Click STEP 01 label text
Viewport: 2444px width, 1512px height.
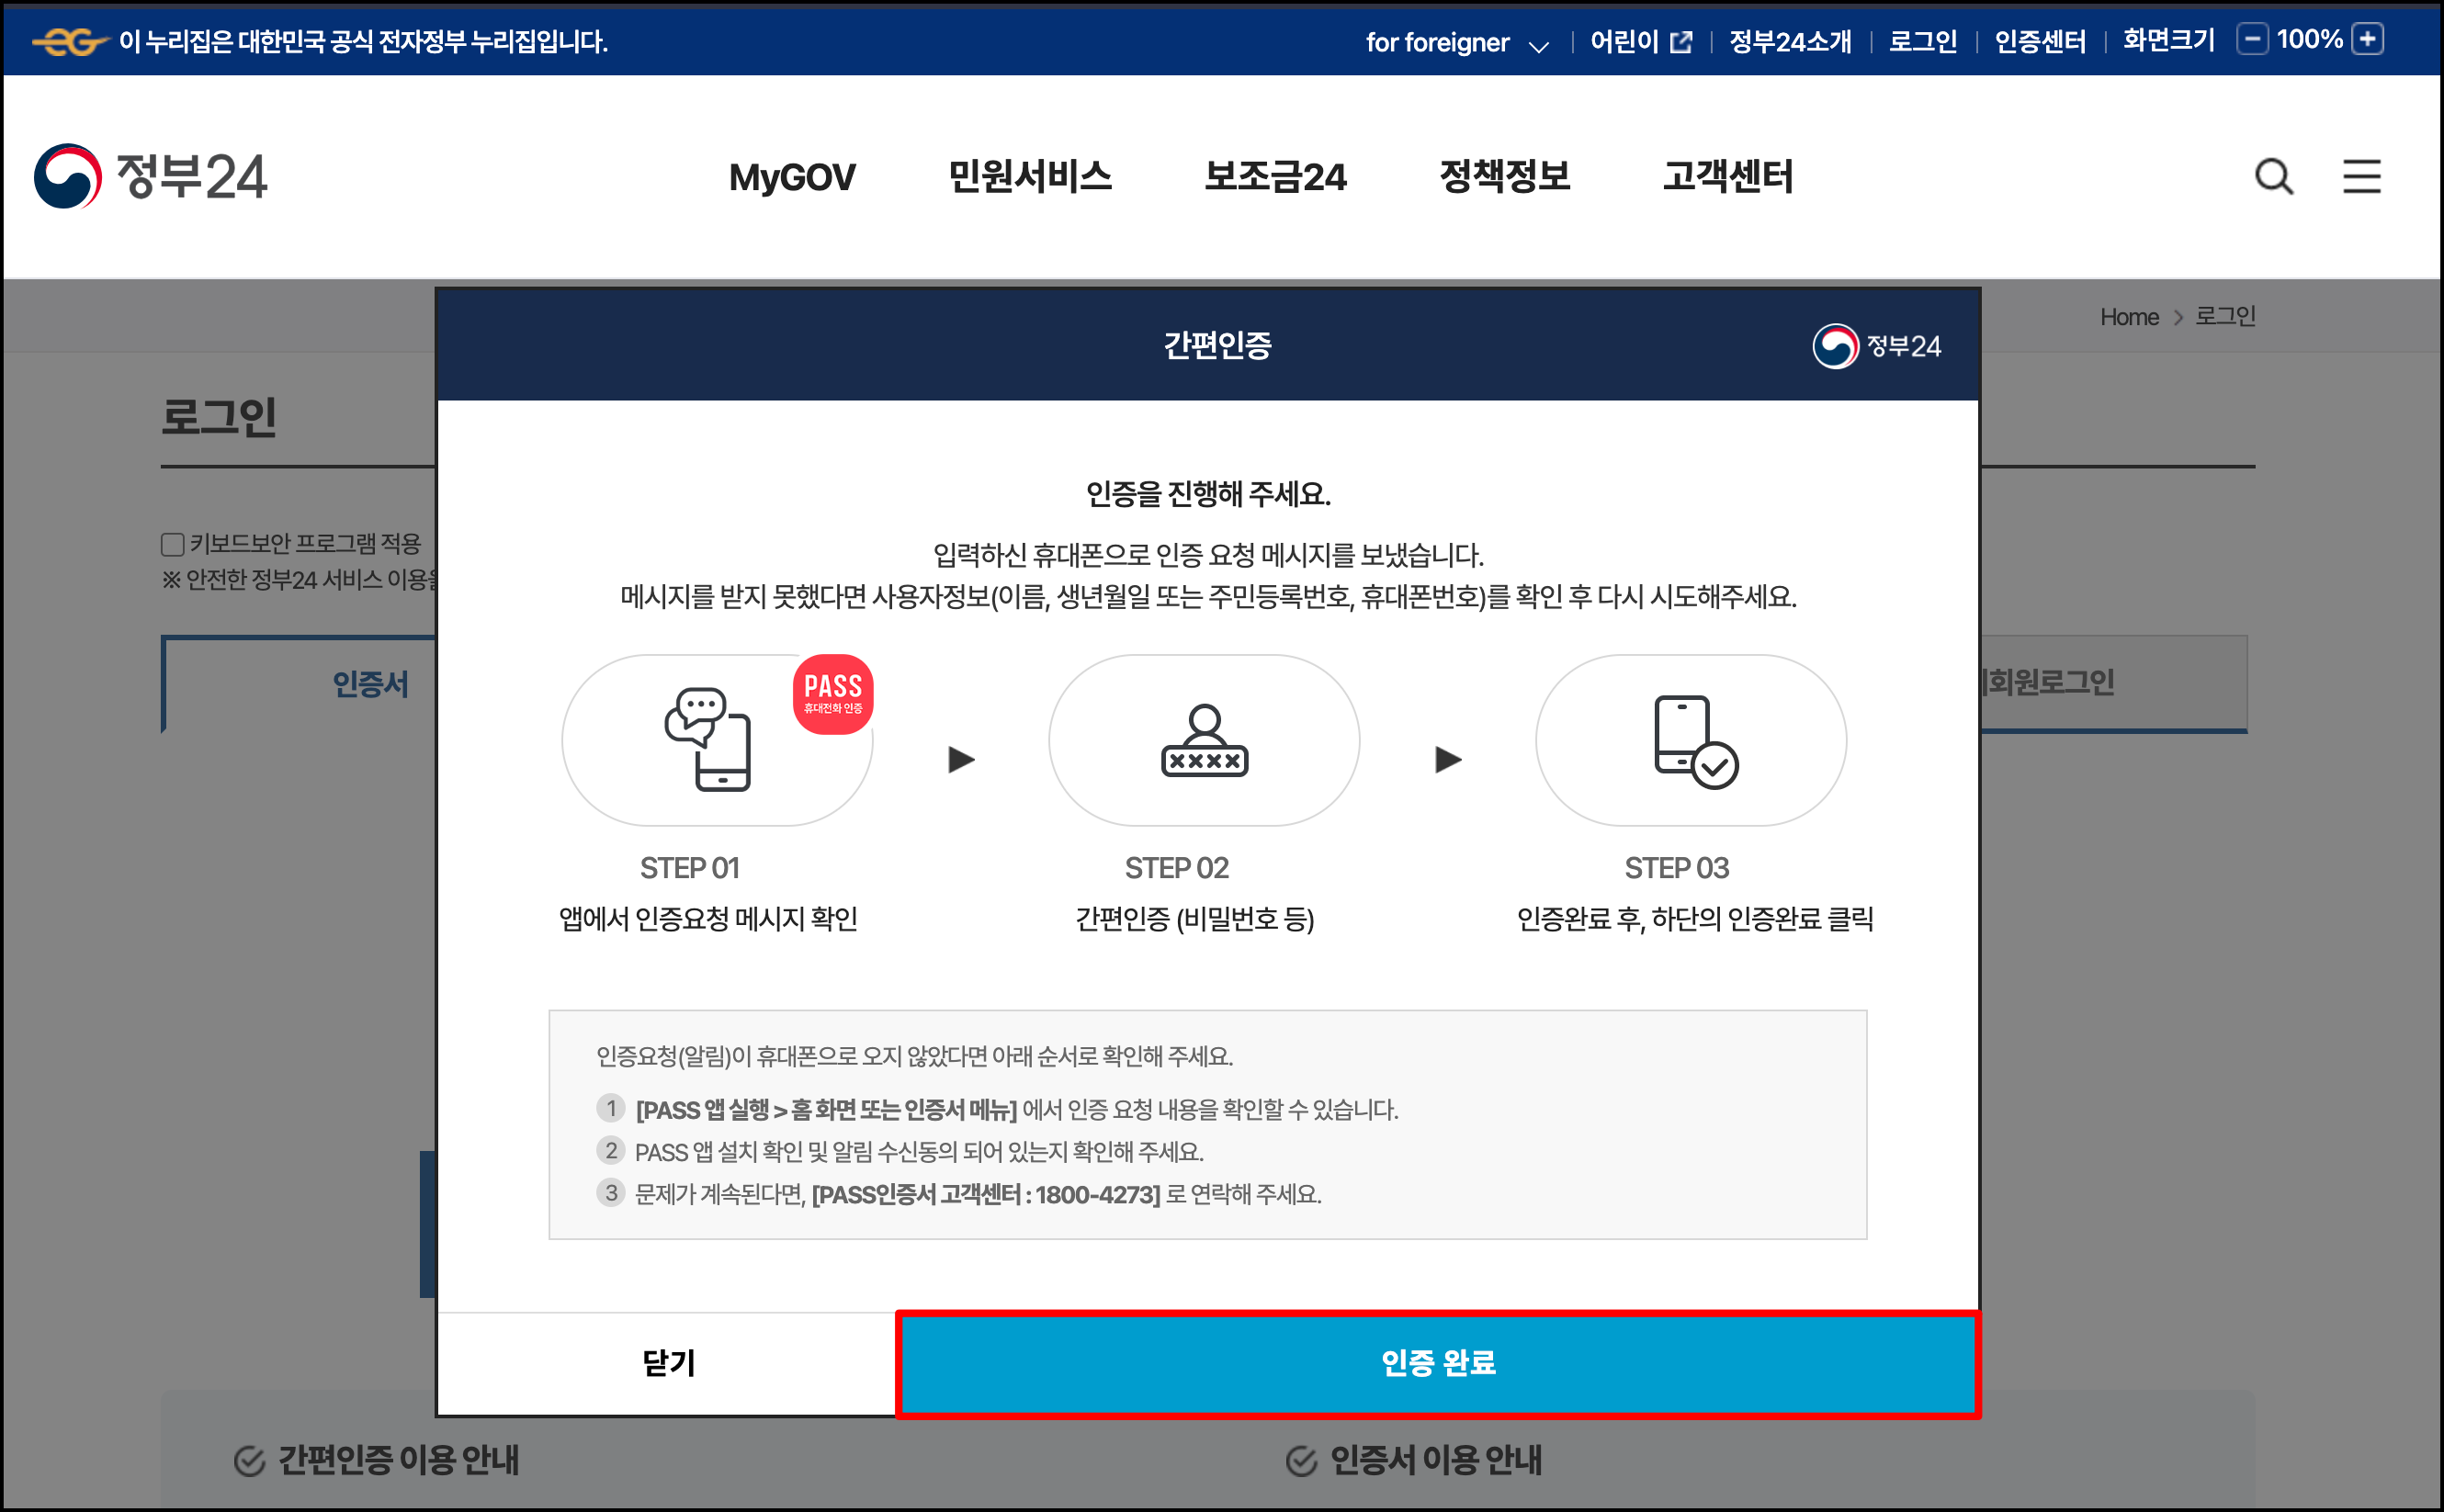[689, 868]
